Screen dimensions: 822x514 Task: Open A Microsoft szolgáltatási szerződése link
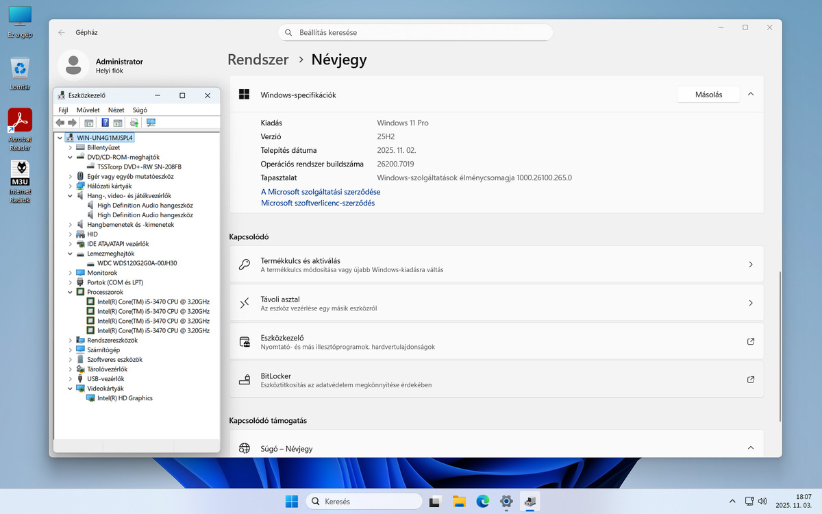point(321,192)
